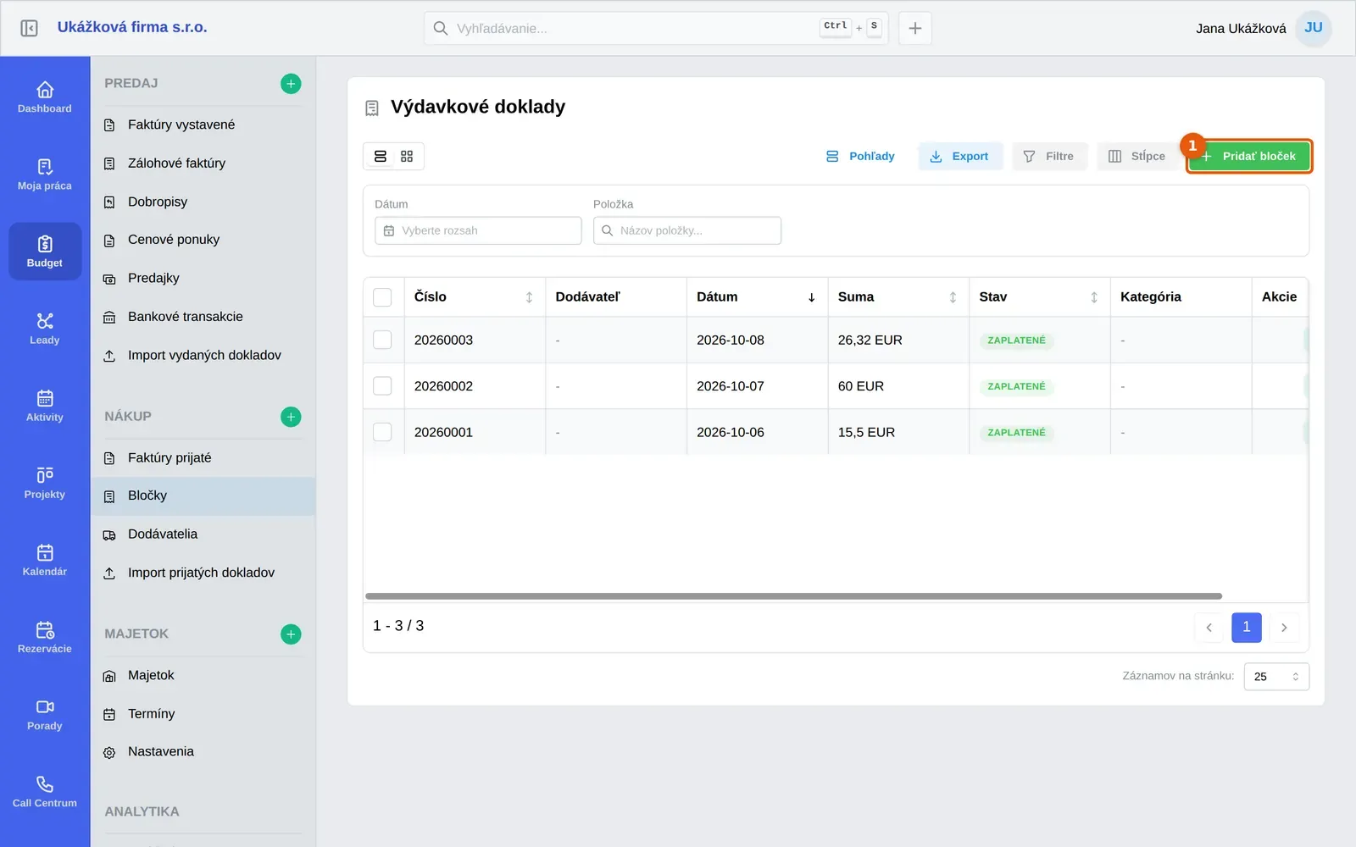Open Kalendár from the rail

coord(45,560)
